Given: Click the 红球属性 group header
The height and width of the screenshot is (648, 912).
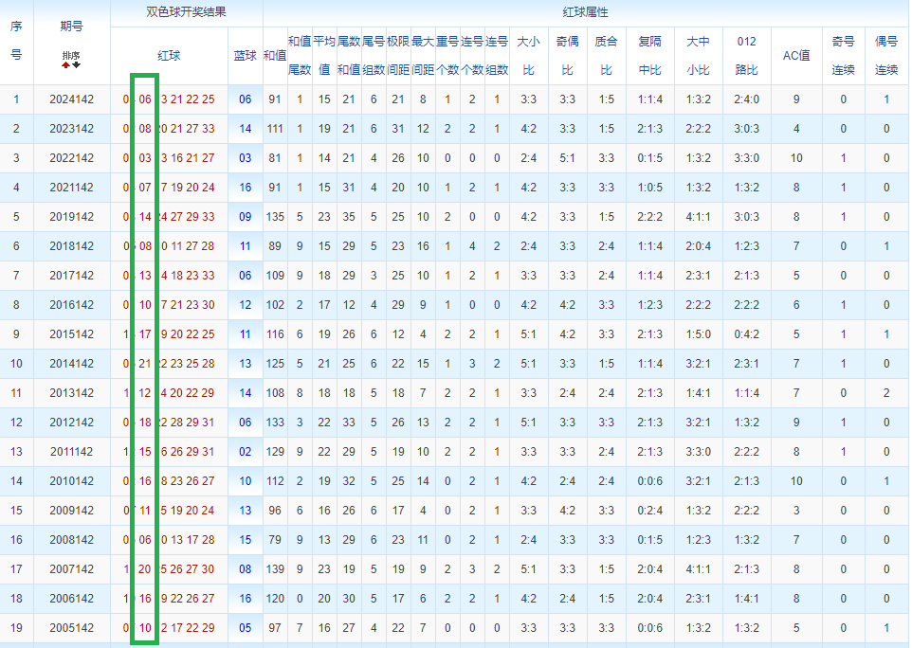Looking at the screenshot, I should pos(585,12).
